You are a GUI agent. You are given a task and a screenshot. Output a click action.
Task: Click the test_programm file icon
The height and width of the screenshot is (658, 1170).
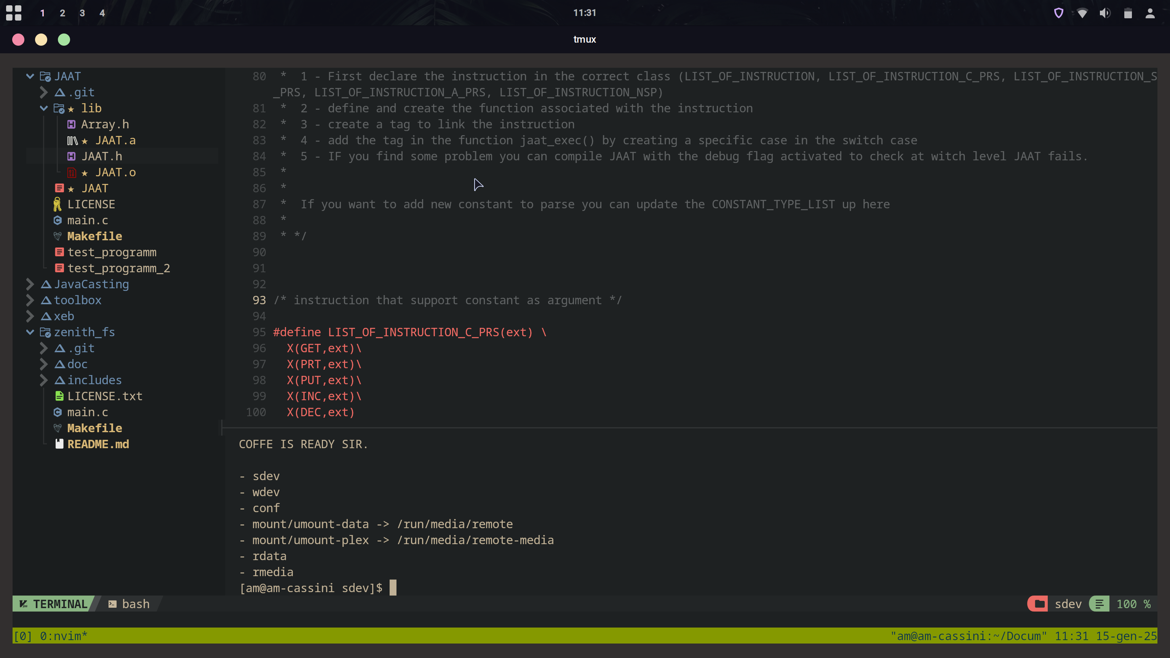[x=59, y=252]
